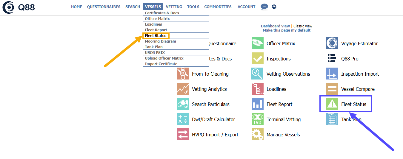The width and height of the screenshot is (403, 159).
Task: Click the Voyage Estimator icon
Action: tap(332, 43)
